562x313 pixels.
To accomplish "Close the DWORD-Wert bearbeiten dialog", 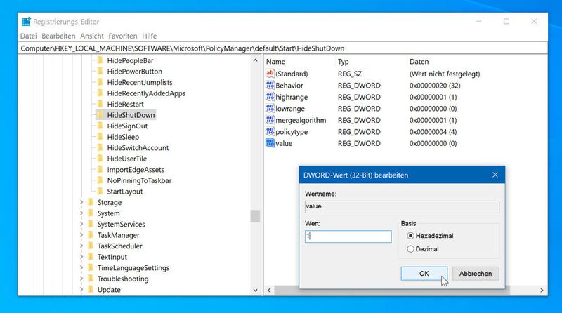I will click(x=495, y=175).
